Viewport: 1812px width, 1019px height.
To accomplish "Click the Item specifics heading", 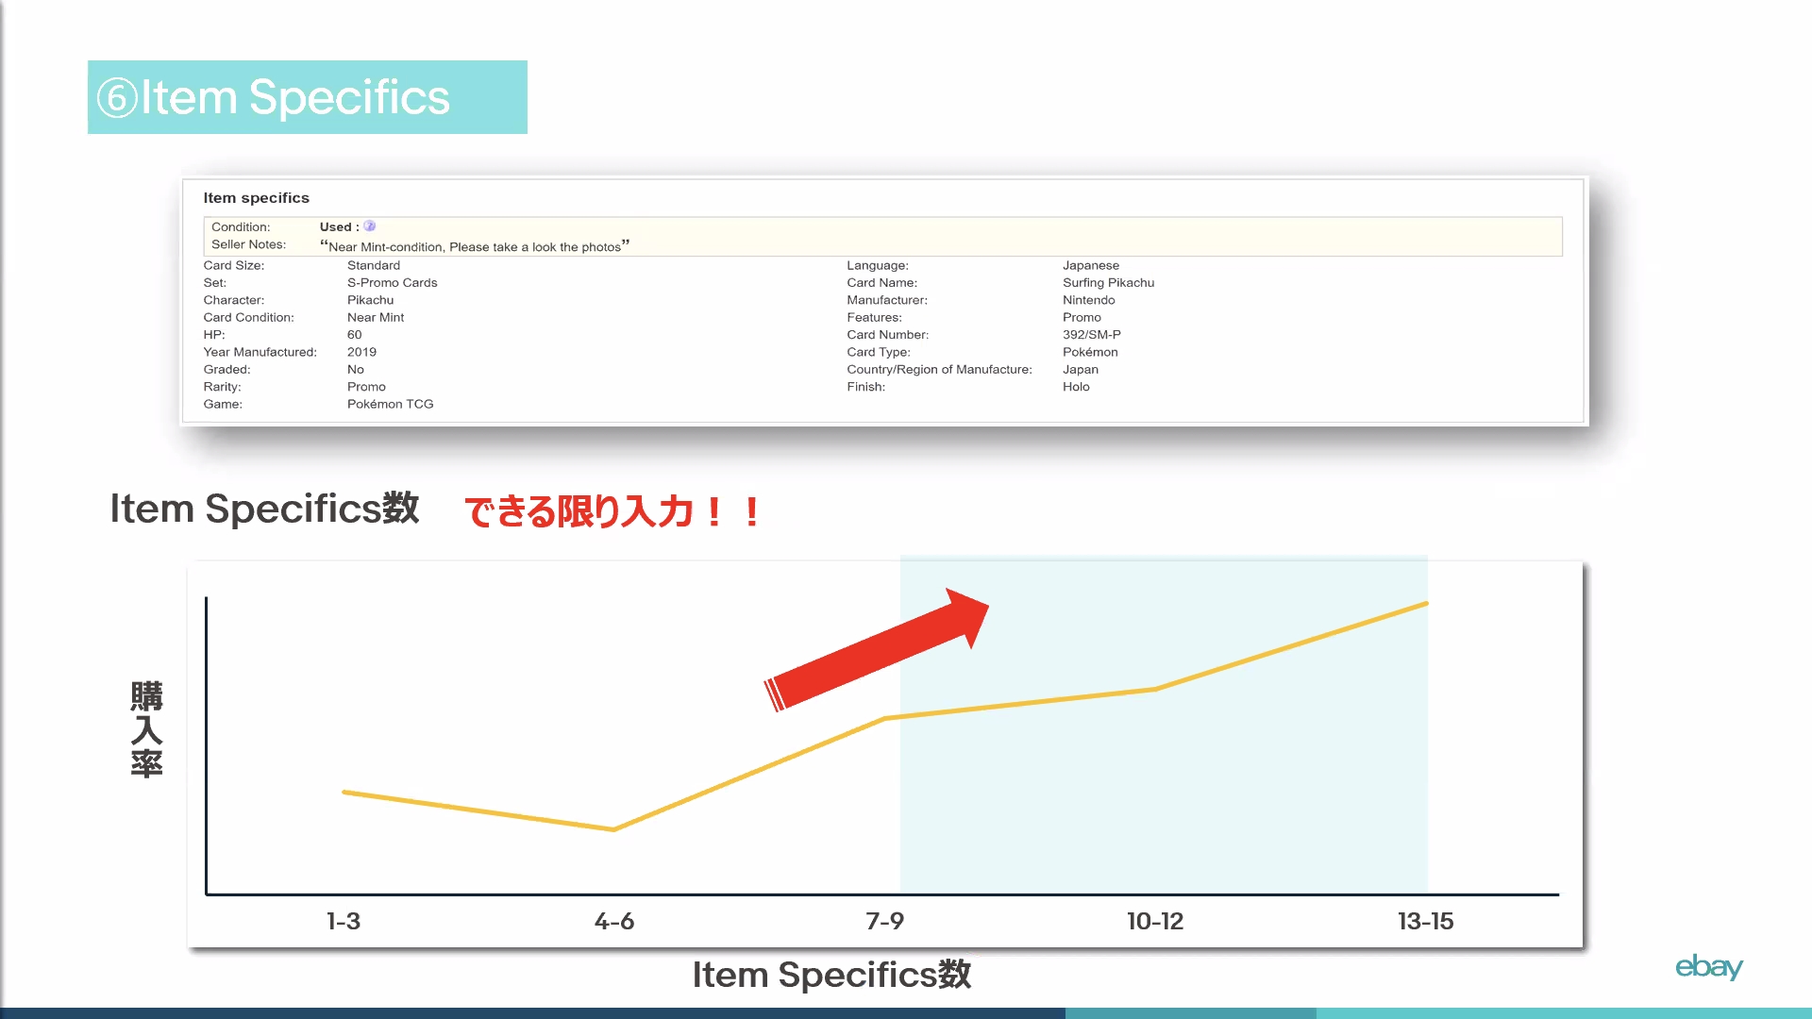I will coord(256,198).
